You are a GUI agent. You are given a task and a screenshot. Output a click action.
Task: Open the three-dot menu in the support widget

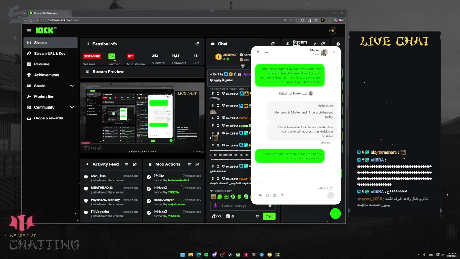266,52
